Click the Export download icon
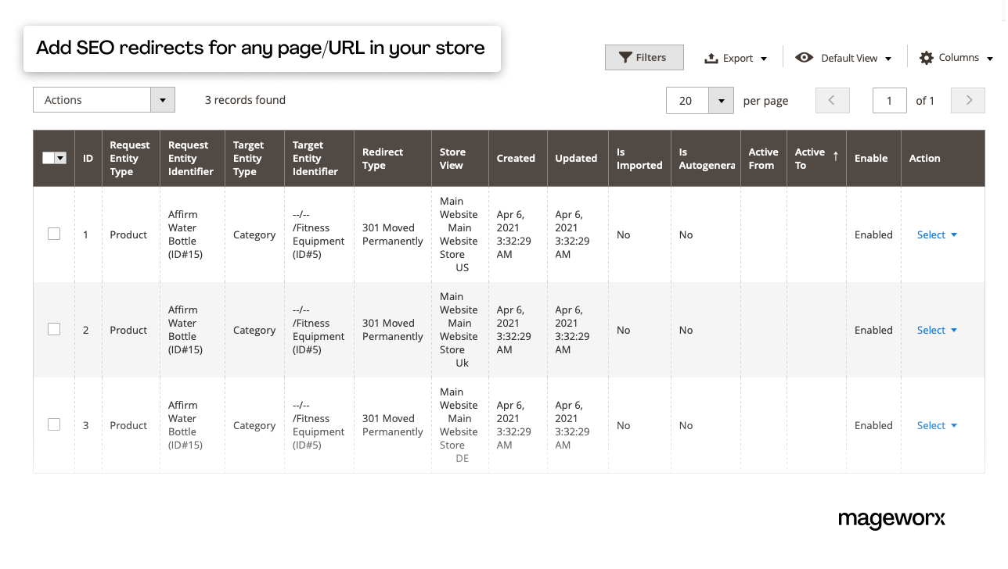The image size is (1008, 569). pyautogui.click(x=711, y=57)
